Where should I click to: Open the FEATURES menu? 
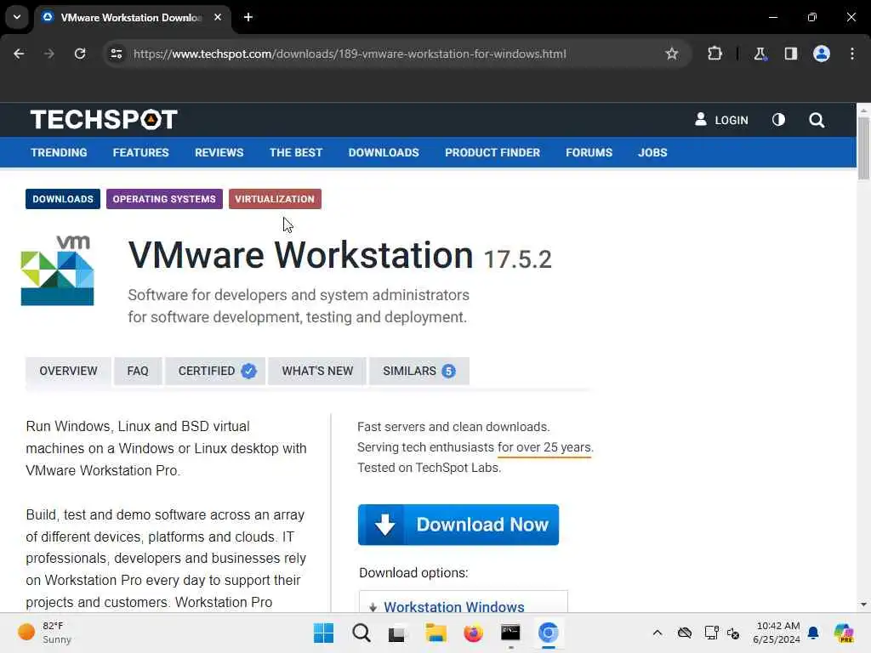click(x=140, y=153)
